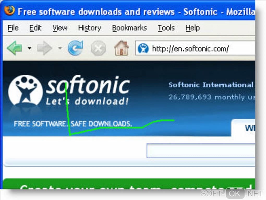Open the Back history dropdown arrow
This screenshot has height=200, width=266.
(29, 48)
